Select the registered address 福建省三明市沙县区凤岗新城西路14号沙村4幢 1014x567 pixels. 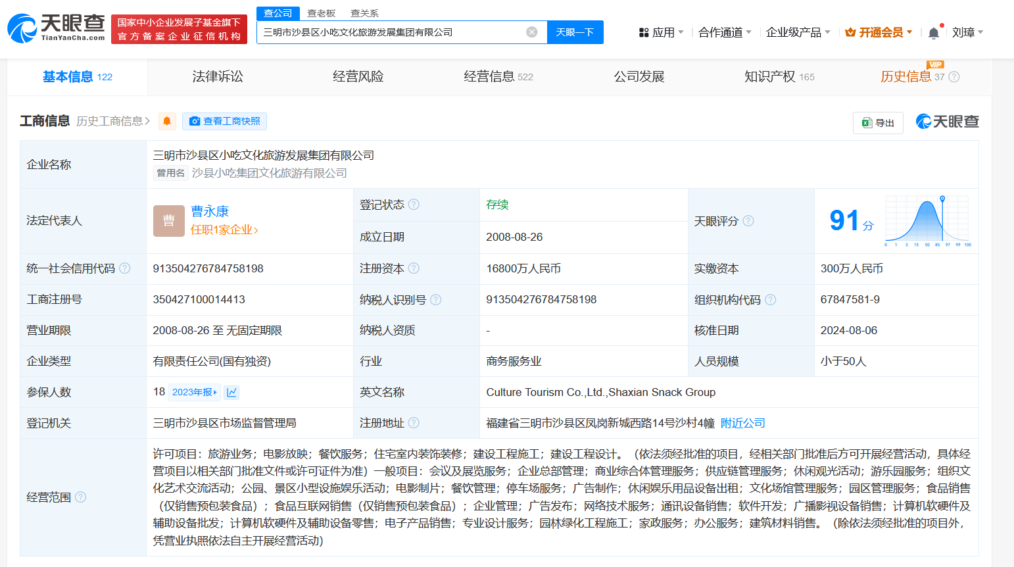[600, 423]
